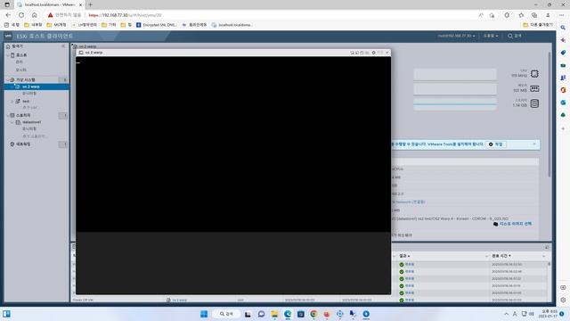Switch to the localhost.localdomain - VMware browser tab
The height and width of the screenshot is (321, 570).
click(x=49, y=4)
